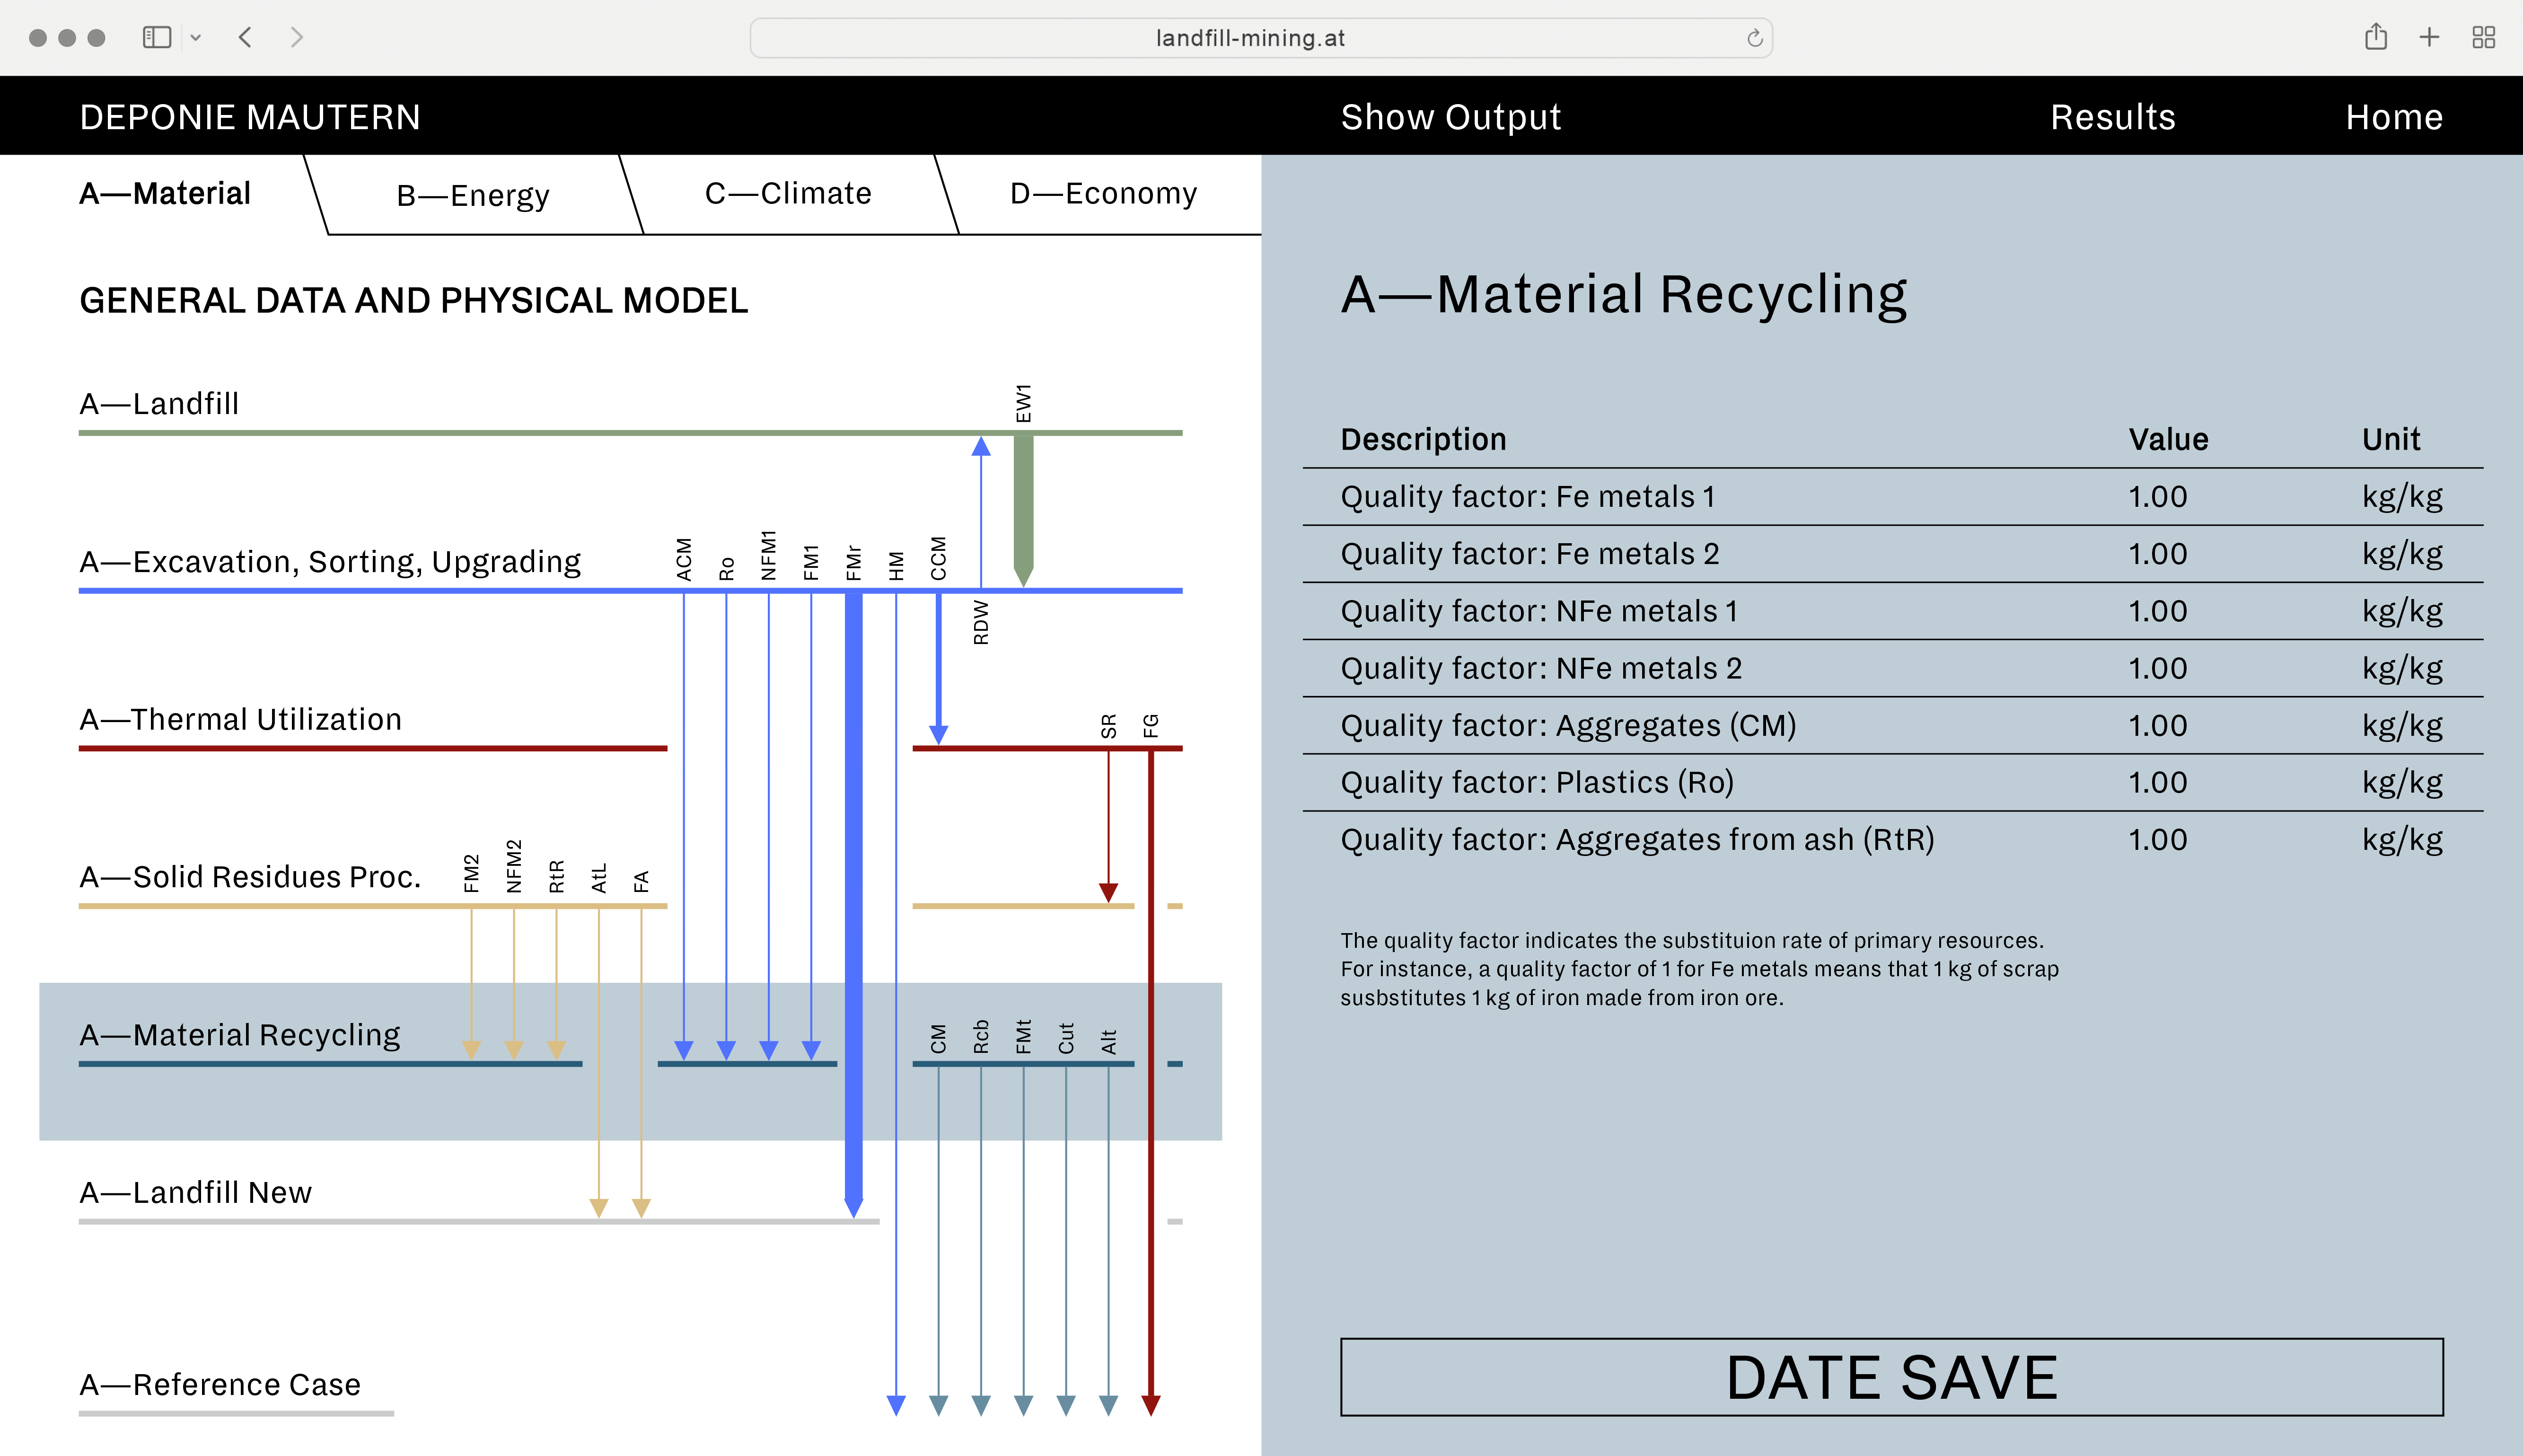Click the FM2 flow label
The image size is (2523, 1456).
pyautogui.click(x=472, y=873)
